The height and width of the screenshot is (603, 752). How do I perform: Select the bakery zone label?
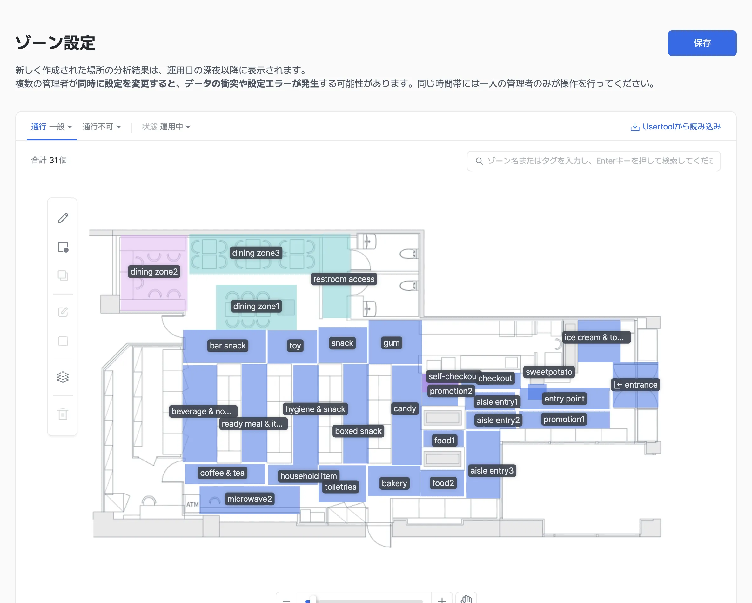click(x=394, y=483)
